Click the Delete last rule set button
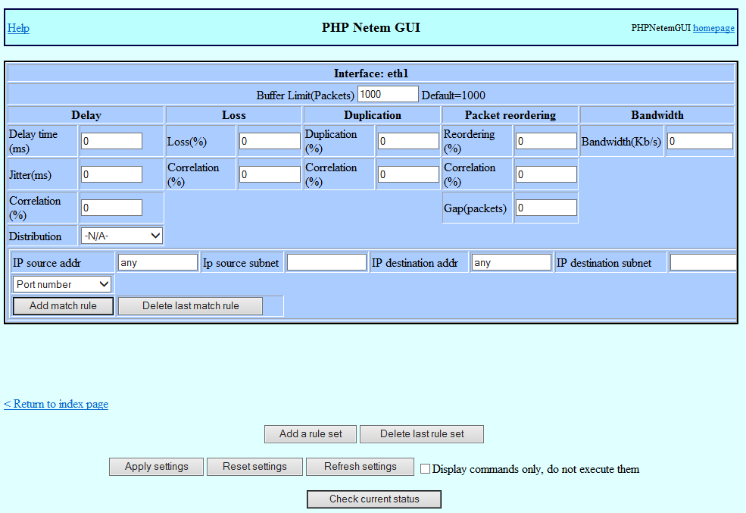746x513 pixels. (x=421, y=434)
